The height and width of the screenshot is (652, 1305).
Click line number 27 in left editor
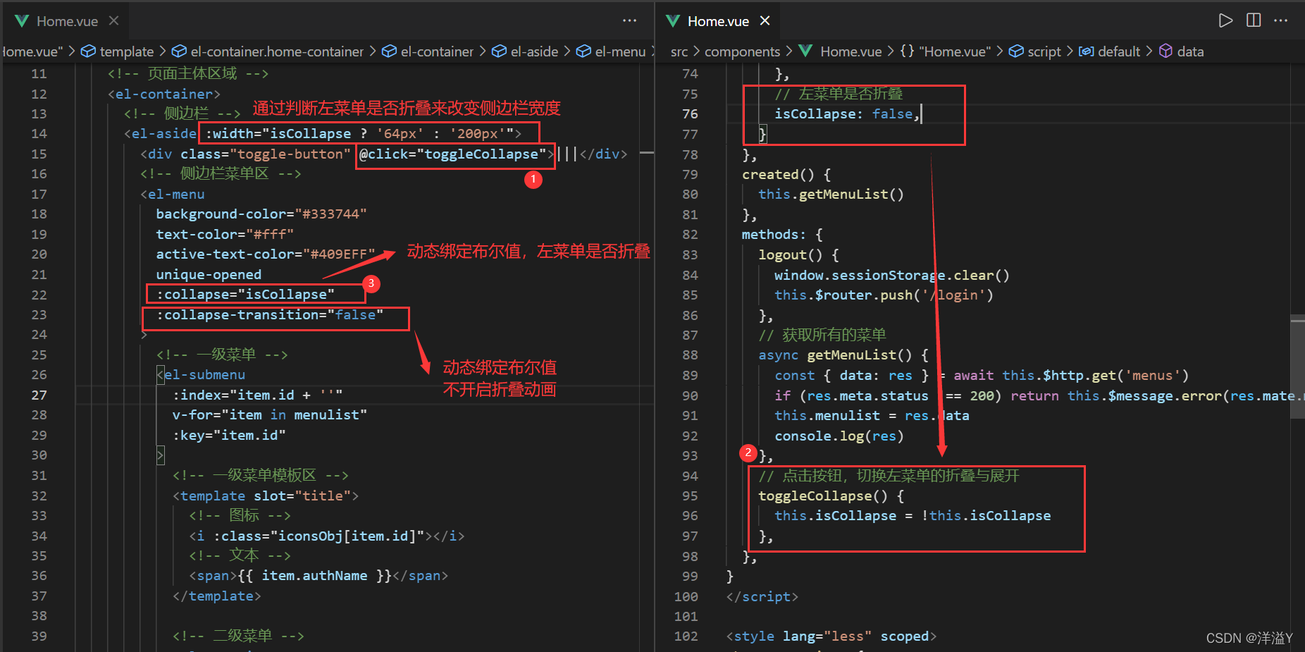[39, 395]
